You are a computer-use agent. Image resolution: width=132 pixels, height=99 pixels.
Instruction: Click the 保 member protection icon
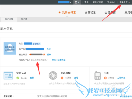[53, 76]
